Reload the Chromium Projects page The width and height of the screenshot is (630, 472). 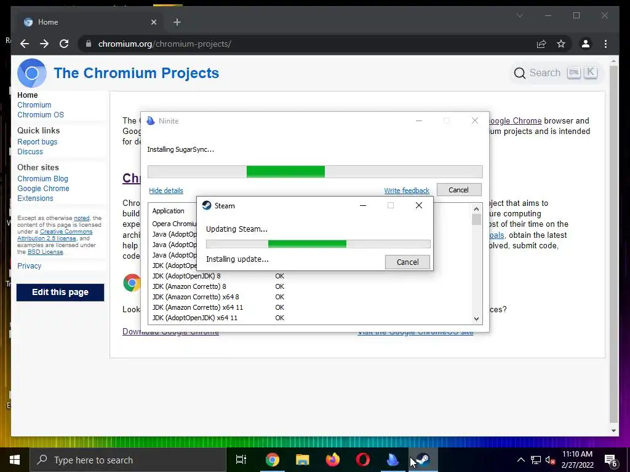click(x=64, y=44)
